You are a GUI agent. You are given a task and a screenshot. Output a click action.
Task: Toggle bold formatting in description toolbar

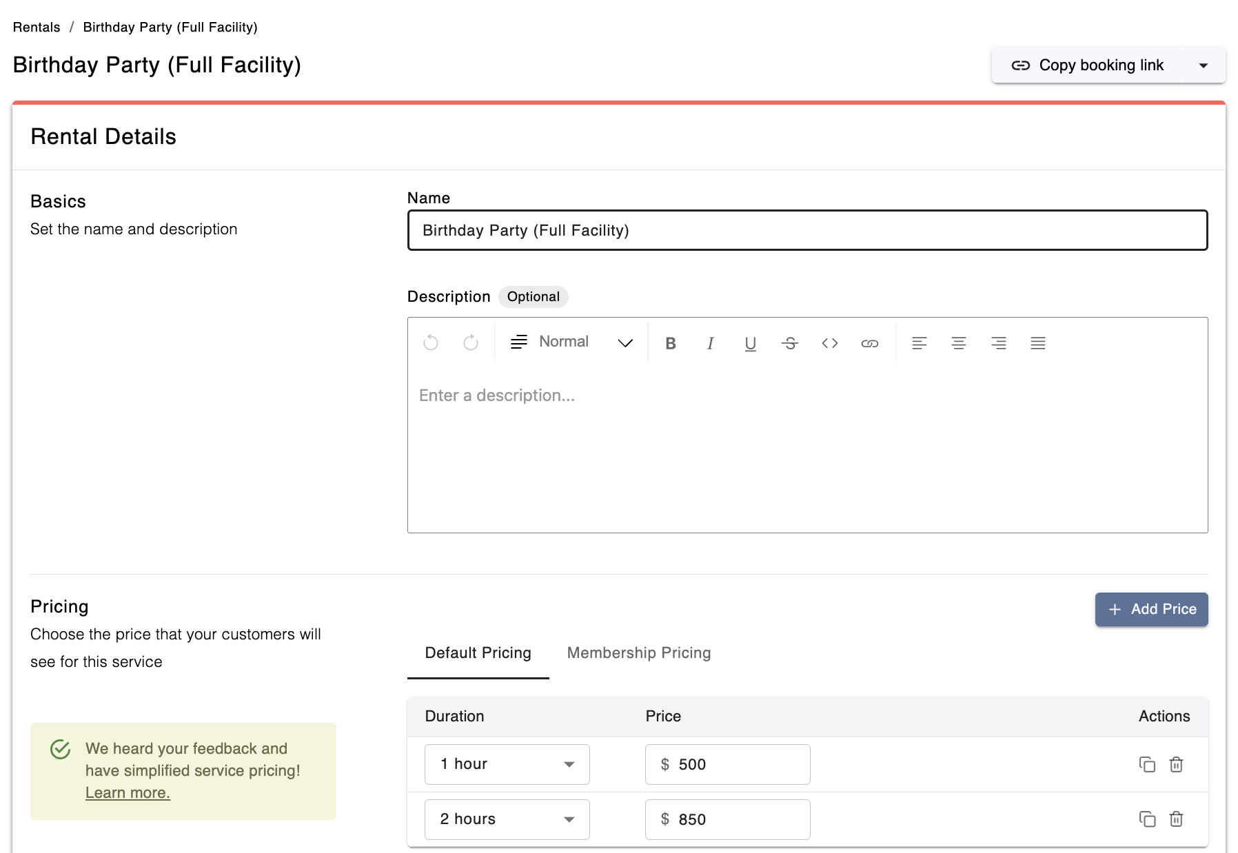670,343
